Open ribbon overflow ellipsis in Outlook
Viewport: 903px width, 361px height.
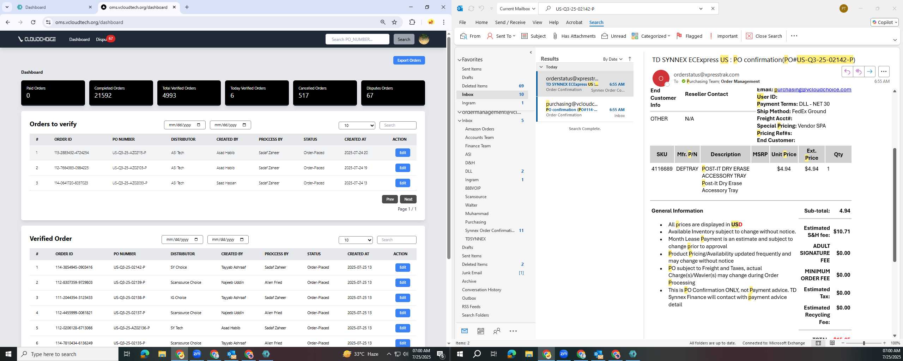coord(794,36)
